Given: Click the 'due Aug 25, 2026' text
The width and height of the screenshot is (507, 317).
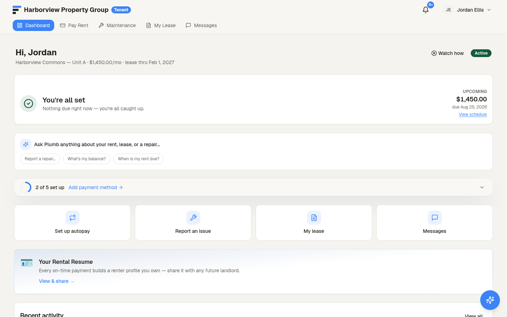Looking at the screenshot, I should (470, 107).
